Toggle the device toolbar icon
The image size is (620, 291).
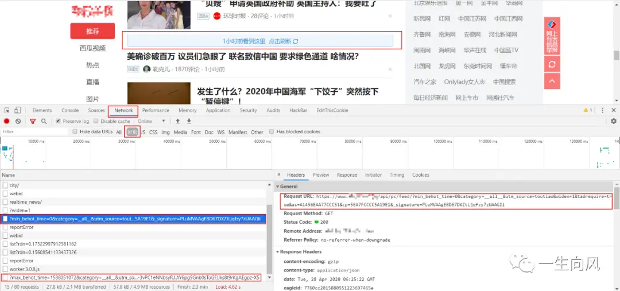18,110
